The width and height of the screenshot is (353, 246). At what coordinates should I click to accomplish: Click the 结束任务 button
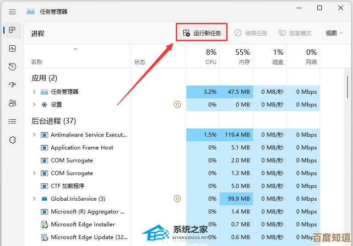point(251,33)
